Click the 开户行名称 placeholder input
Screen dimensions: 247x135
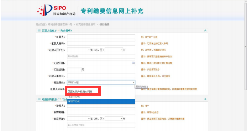101,56
